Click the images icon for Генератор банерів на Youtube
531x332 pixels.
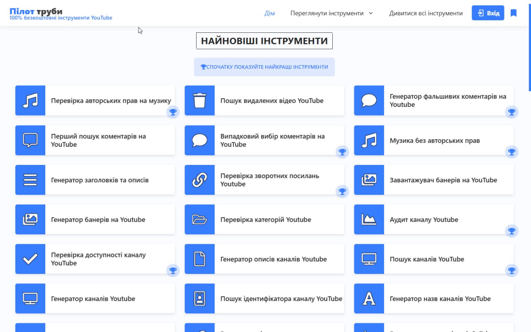[x=30, y=219]
